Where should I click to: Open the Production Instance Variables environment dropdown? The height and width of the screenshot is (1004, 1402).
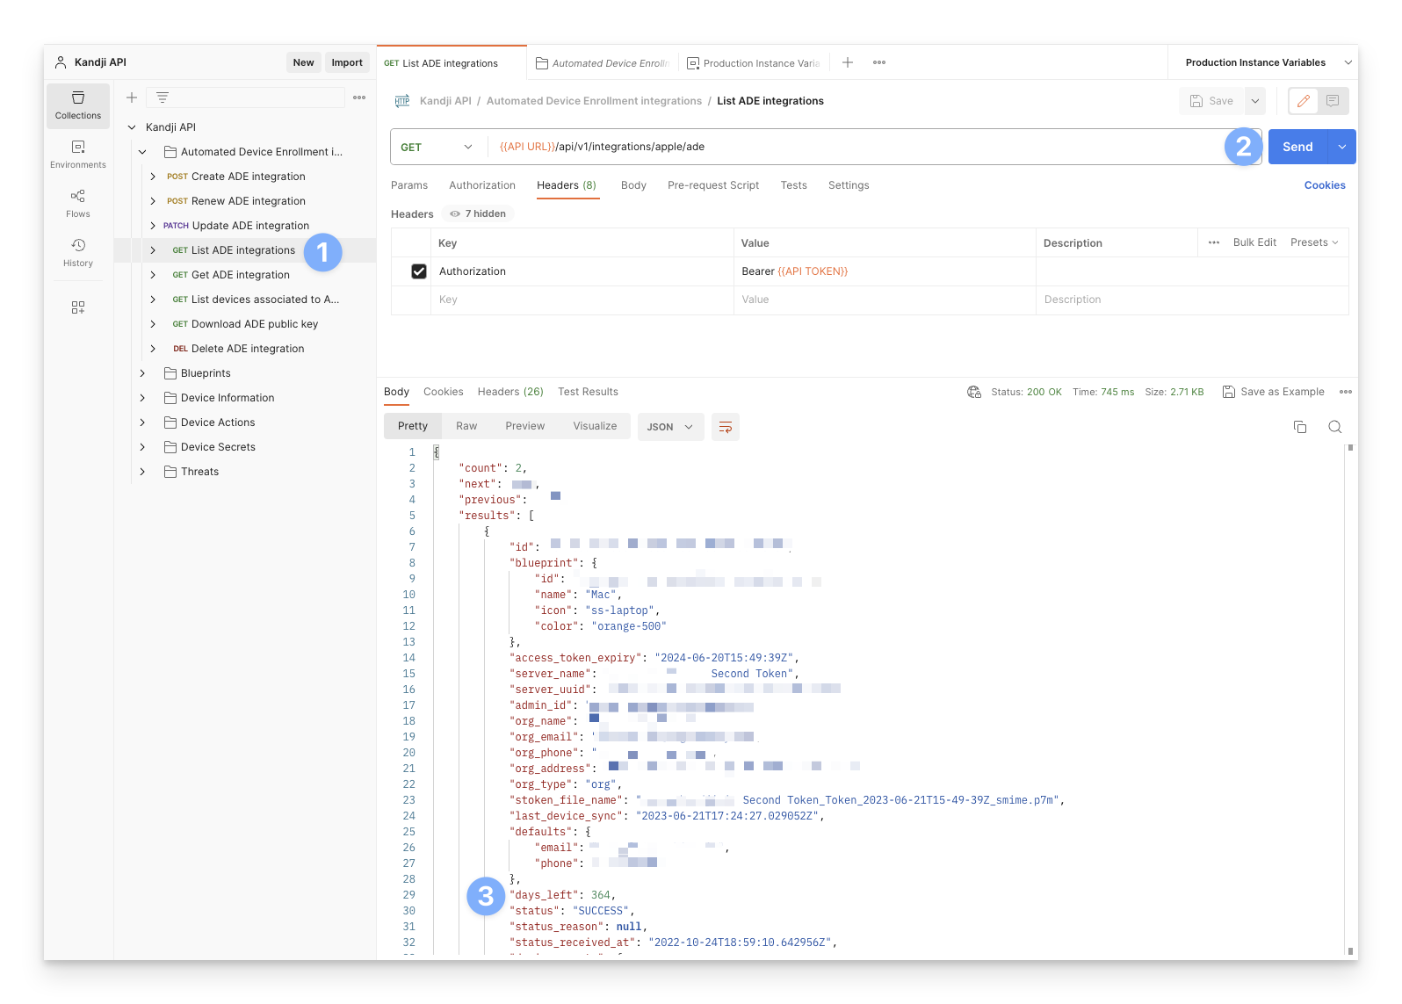[1263, 62]
